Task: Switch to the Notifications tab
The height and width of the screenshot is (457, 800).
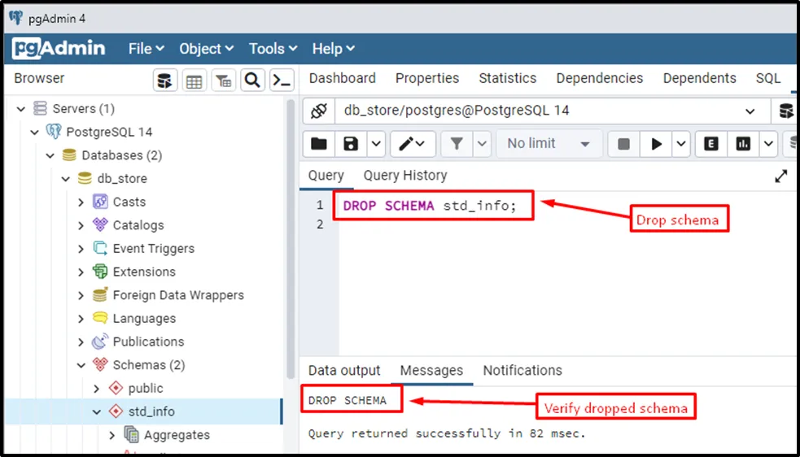Action: (522, 371)
